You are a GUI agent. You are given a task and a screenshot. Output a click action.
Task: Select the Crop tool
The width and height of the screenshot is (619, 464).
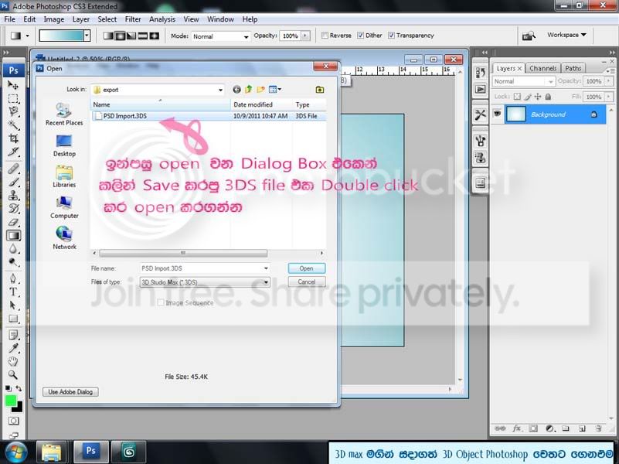coord(13,138)
